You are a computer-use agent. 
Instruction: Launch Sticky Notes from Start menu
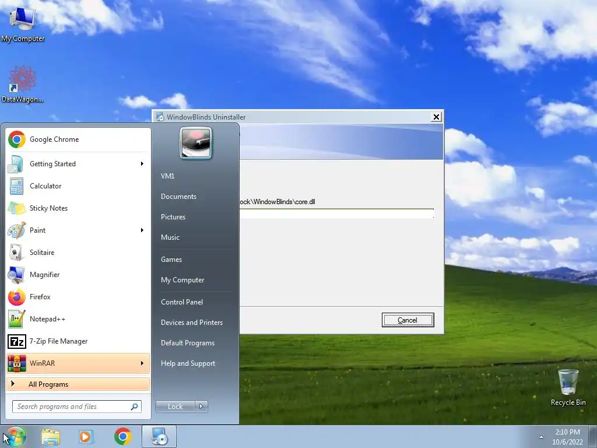coord(78,208)
